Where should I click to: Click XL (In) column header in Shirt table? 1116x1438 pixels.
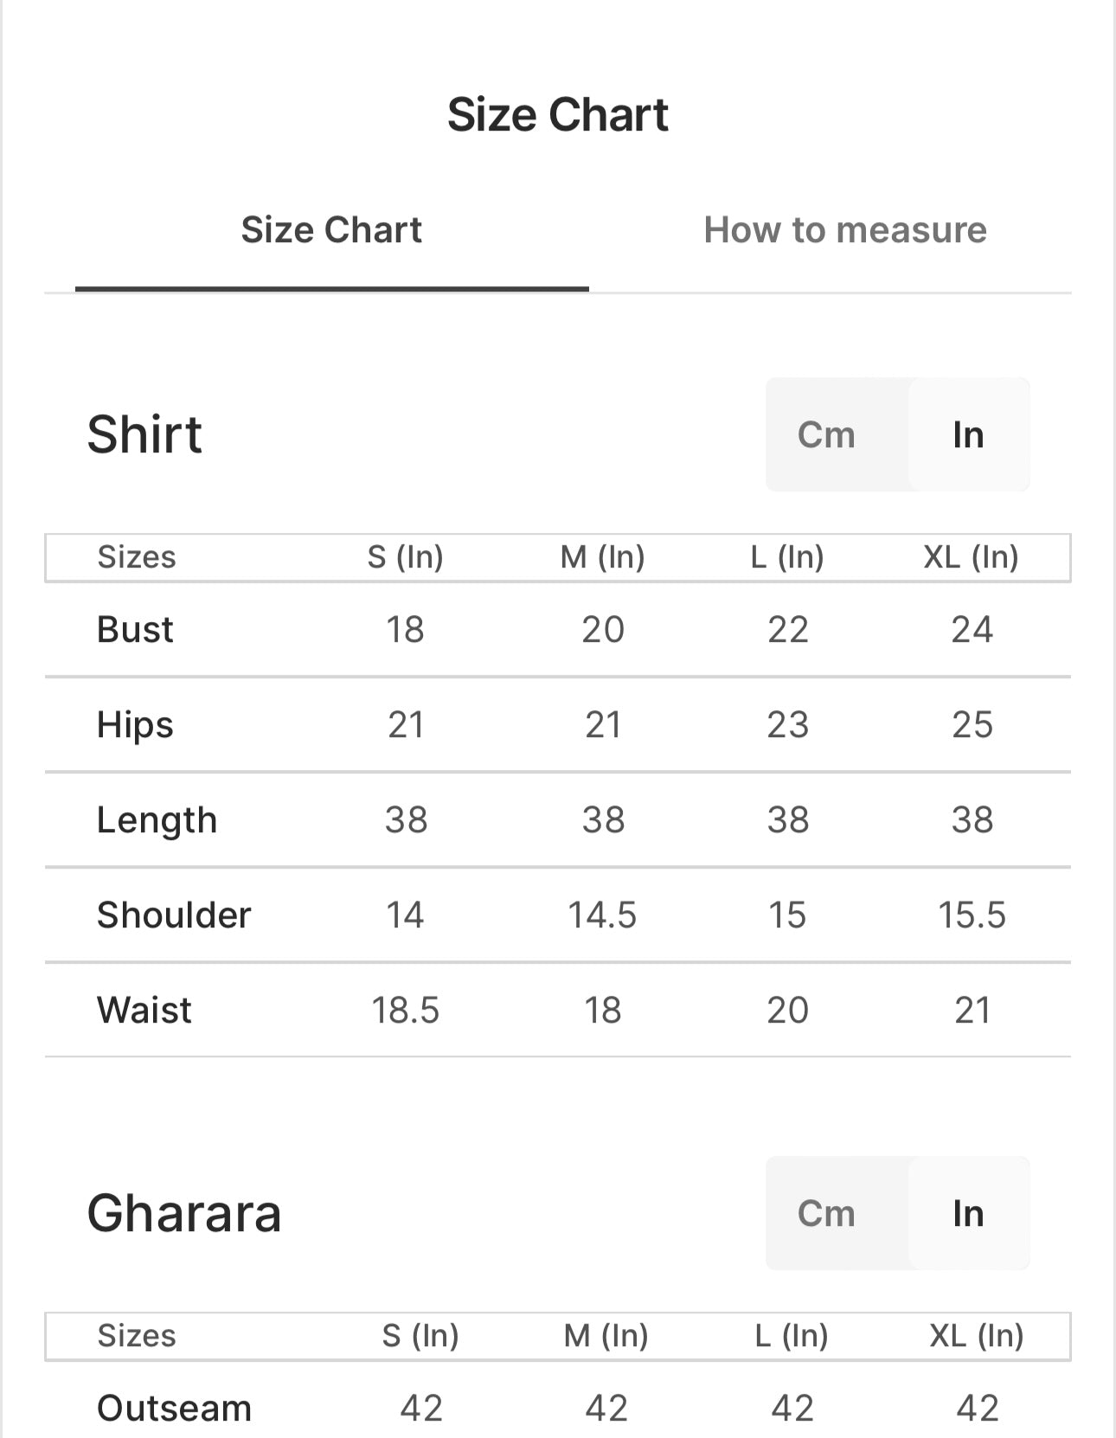pos(971,556)
